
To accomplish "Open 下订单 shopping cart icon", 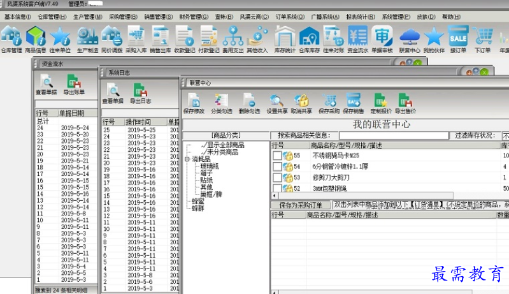I will (x=482, y=40).
